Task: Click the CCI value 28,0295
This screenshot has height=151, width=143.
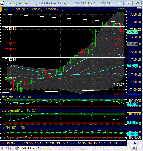Action: pos(132,134)
